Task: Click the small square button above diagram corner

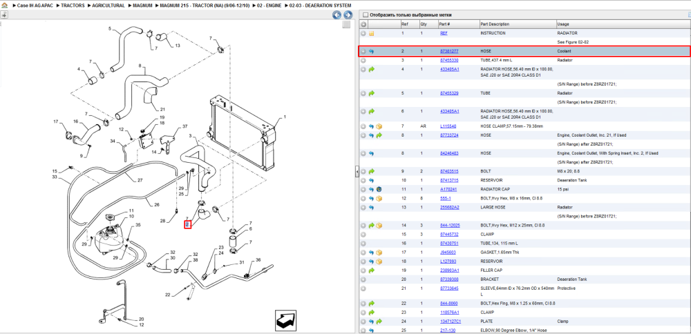Action: [346, 25]
